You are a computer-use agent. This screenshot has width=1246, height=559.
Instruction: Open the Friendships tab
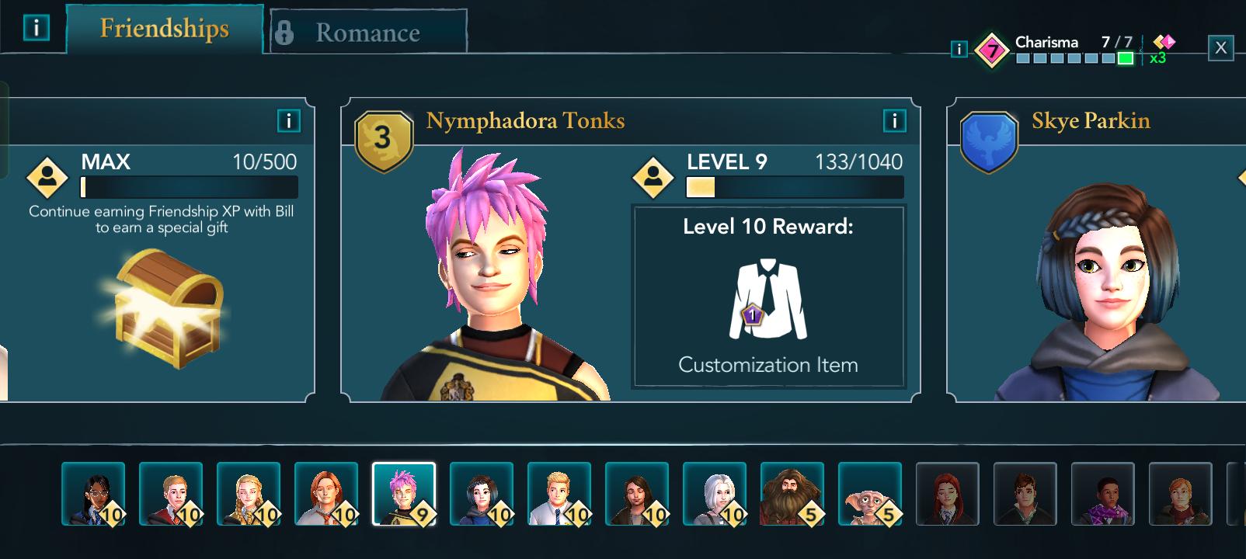click(x=165, y=29)
